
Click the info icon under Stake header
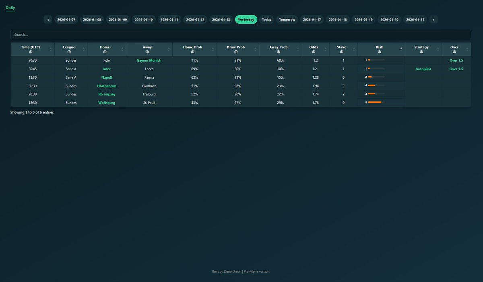(342, 52)
